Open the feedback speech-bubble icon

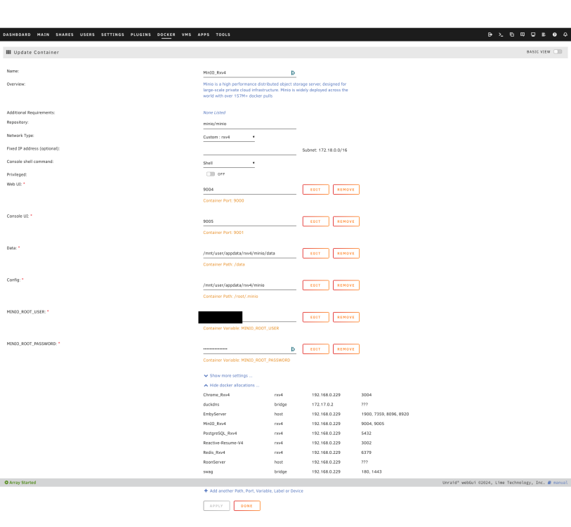pyautogui.click(x=523, y=34)
